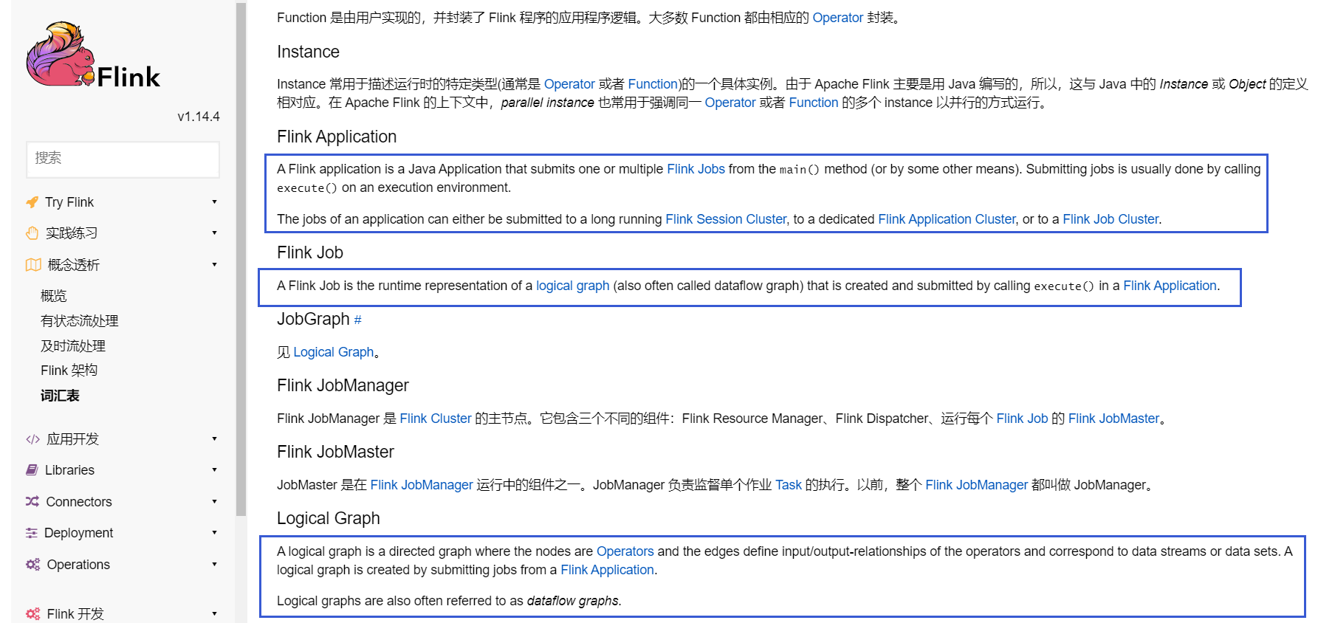This screenshot has height=623, width=1318.
Task: Expand the 应用开发 section arrow
Action: click(214, 439)
